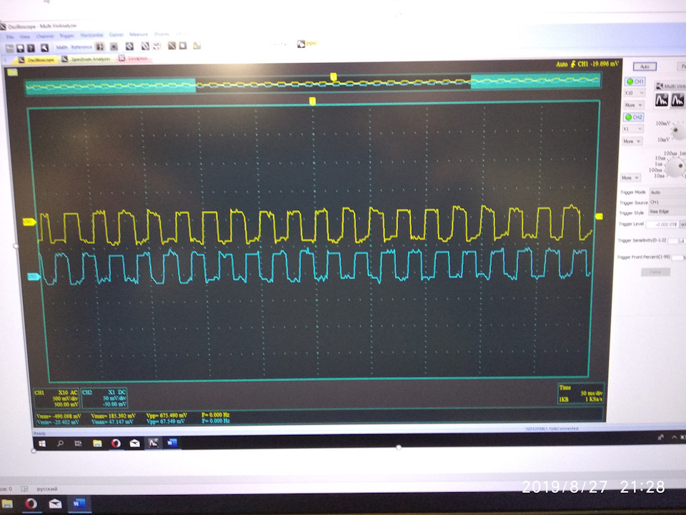
Task: Open the CH2 X1 probe dropdown
Action: [632, 129]
